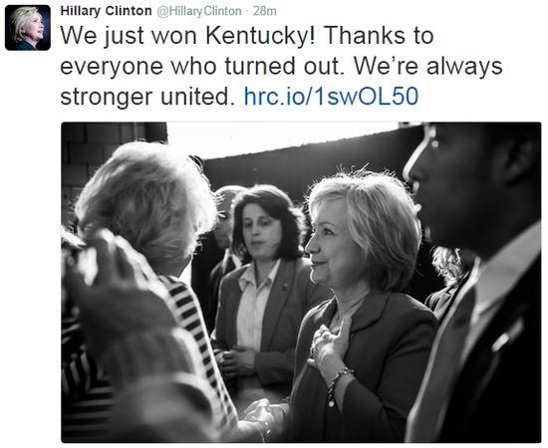The height and width of the screenshot is (448, 548).
Task: Click the bright sky area at top of photo
Action: pyautogui.click(x=280, y=138)
